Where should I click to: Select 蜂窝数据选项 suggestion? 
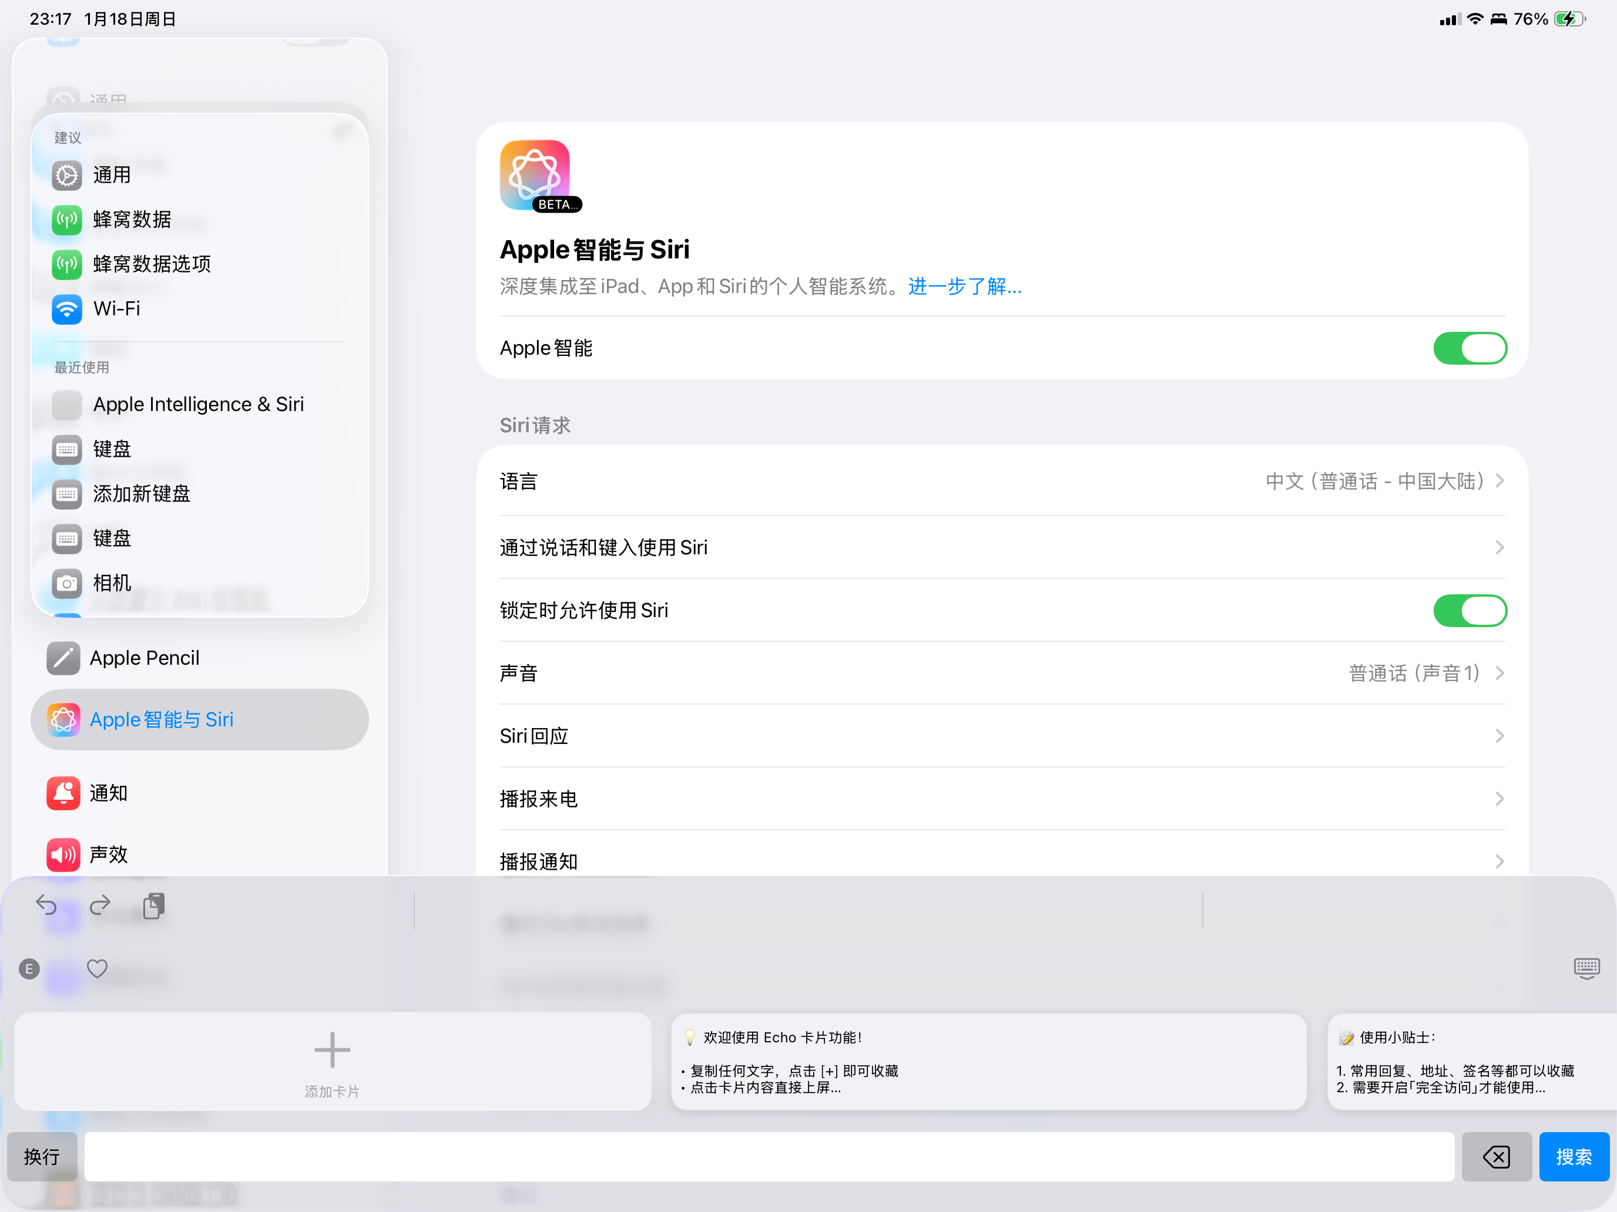(200, 264)
